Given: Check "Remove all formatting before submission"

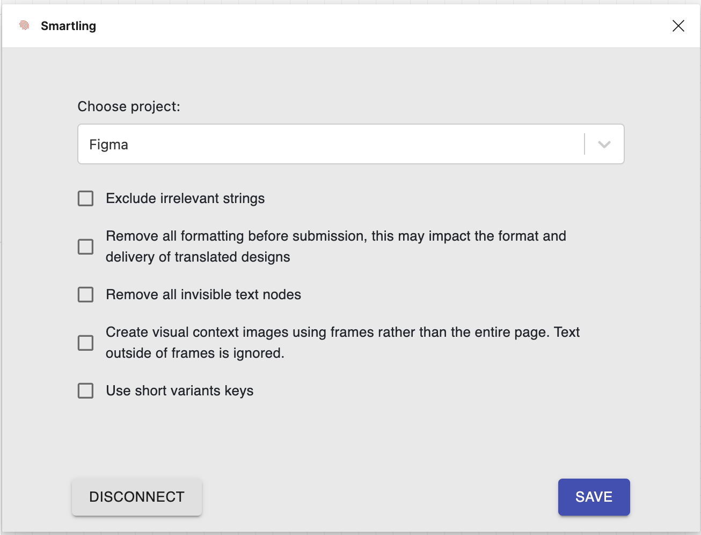Looking at the screenshot, I should 85,247.
